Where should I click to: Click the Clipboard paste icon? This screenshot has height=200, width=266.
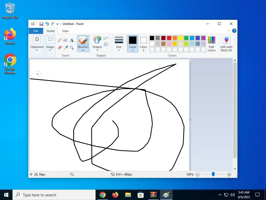[x=37, y=40]
